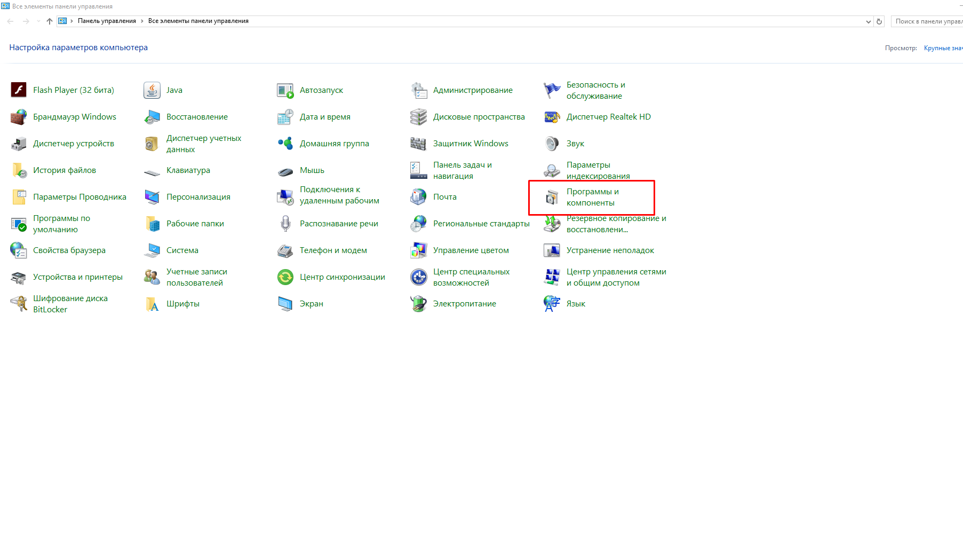
Task: Select the Панель управления breadcrumb
Action: pyautogui.click(x=107, y=21)
